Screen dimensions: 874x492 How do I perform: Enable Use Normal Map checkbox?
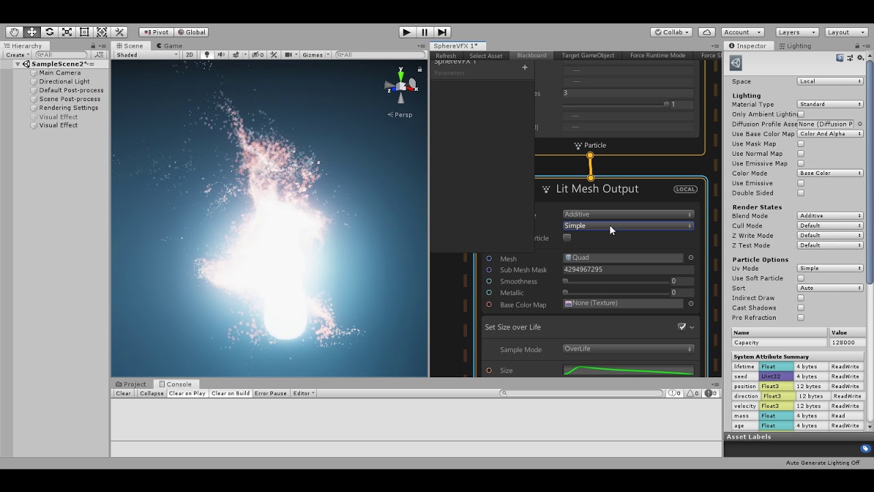coord(801,154)
